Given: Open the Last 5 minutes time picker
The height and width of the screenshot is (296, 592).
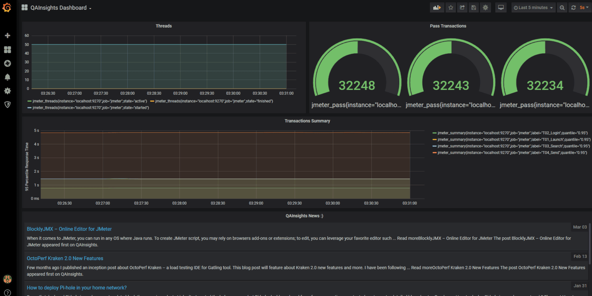Looking at the screenshot, I should [533, 8].
